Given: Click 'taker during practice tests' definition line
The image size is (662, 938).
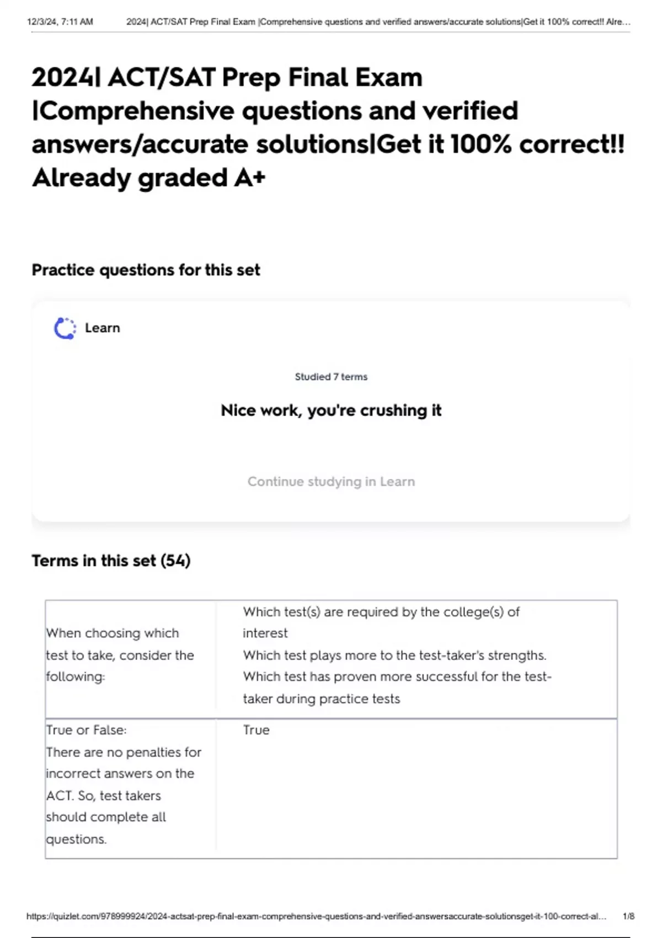Looking at the screenshot, I should coord(322,699).
